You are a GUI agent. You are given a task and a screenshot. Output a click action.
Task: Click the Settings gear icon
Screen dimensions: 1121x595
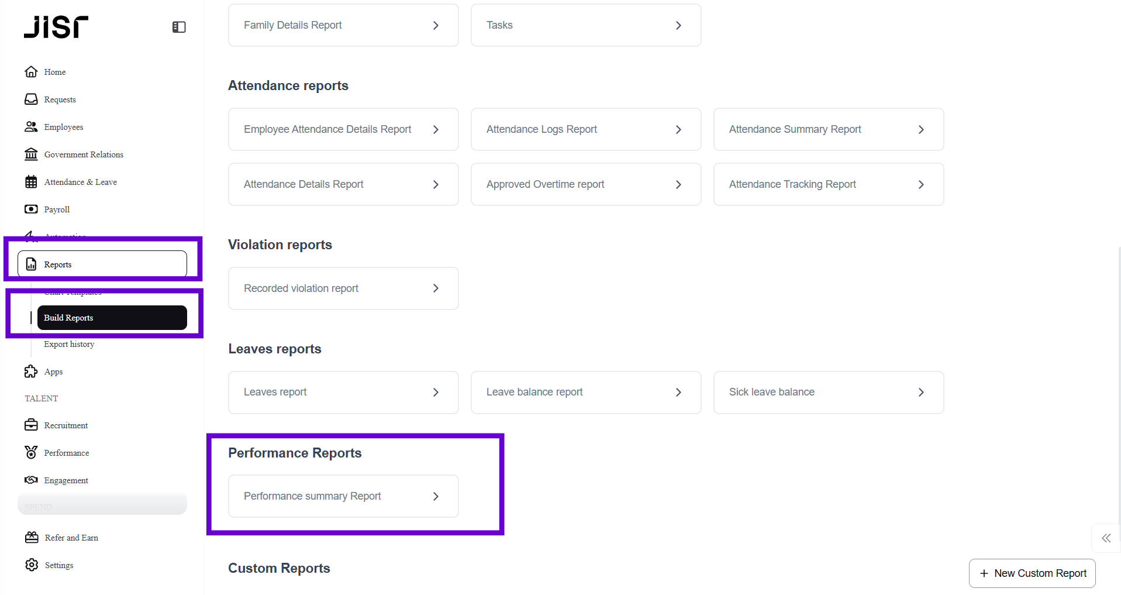pyautogui.click(x=32, y=565)
